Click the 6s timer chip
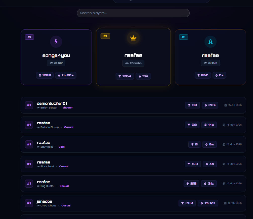 tap(209, 144)
